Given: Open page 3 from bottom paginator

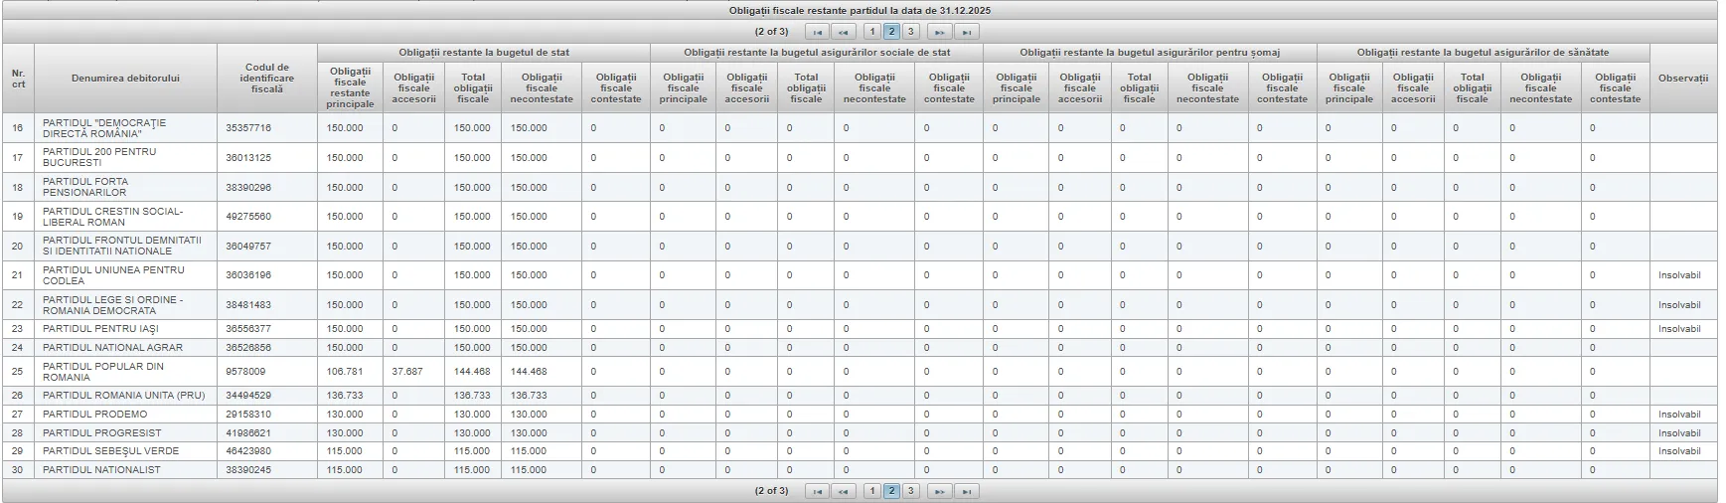Looking at the screenshot, I should click(x=910, y=491).
